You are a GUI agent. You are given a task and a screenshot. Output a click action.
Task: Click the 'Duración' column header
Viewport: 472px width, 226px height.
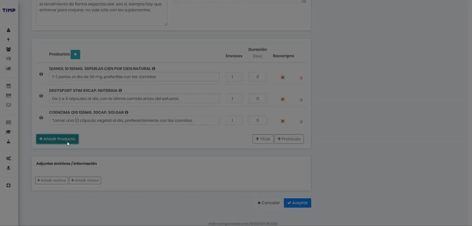[257, 50]
